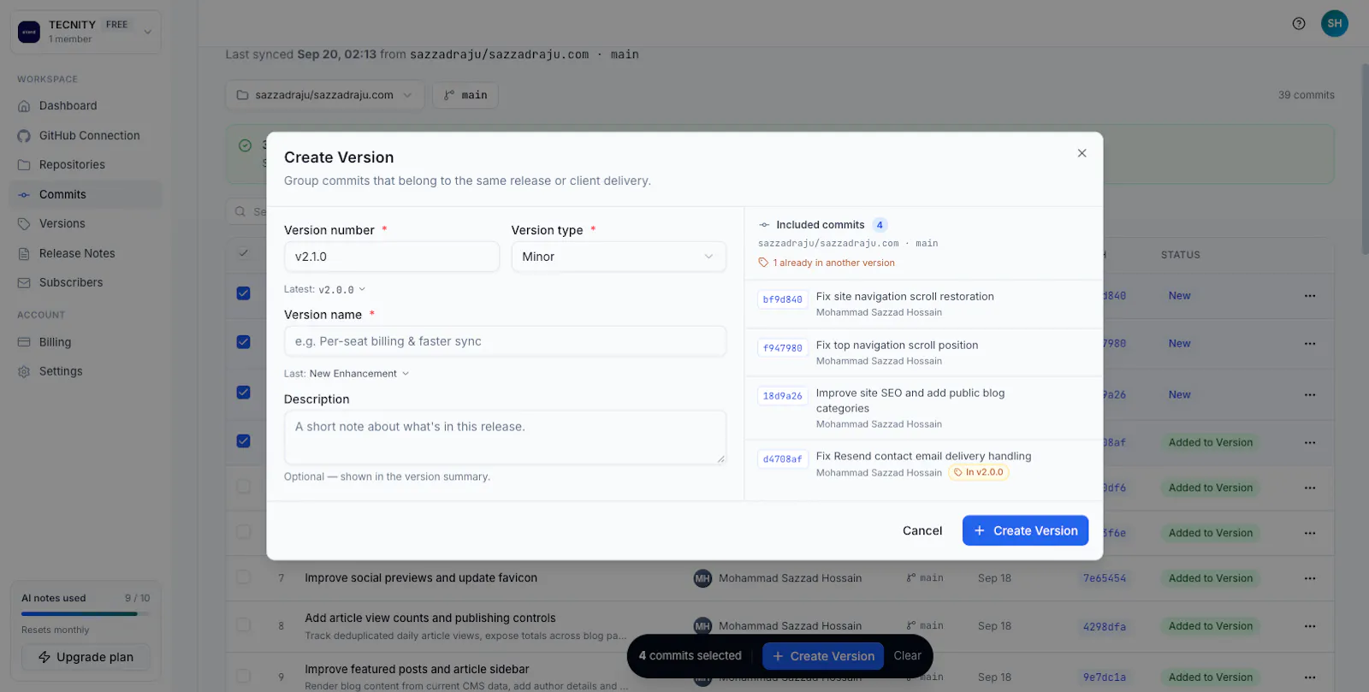Open the Version type Minor dropdown

pos(619,257)
